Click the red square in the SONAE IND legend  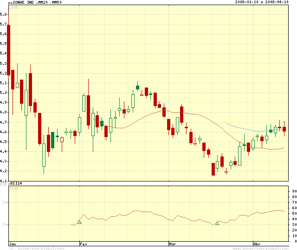9,3
